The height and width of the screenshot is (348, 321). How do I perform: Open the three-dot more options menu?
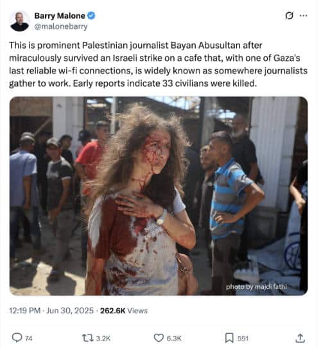point(304,15)
